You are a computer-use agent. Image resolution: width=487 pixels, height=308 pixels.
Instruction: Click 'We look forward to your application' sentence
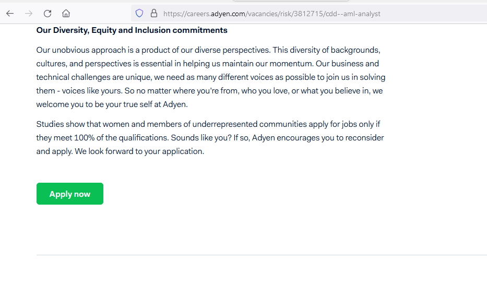point(139,151)
